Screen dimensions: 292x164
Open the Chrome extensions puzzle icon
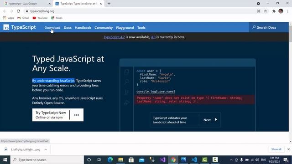coord(274,11)
